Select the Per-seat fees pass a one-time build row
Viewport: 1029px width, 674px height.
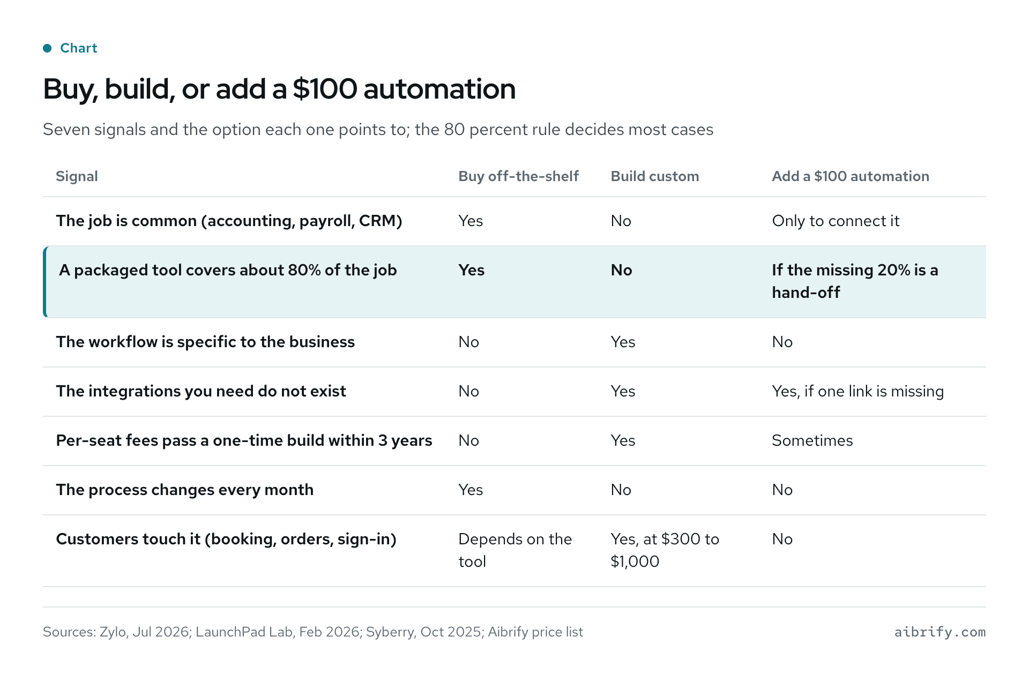[x=514, y=441]
